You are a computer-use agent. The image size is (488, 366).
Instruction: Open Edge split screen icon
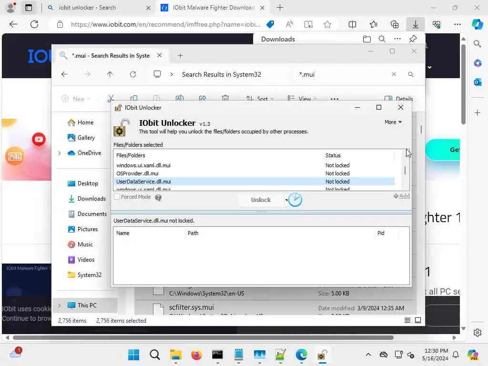click(352, 24)
